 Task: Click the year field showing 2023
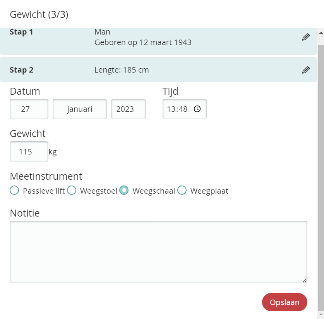click(129, 109)
